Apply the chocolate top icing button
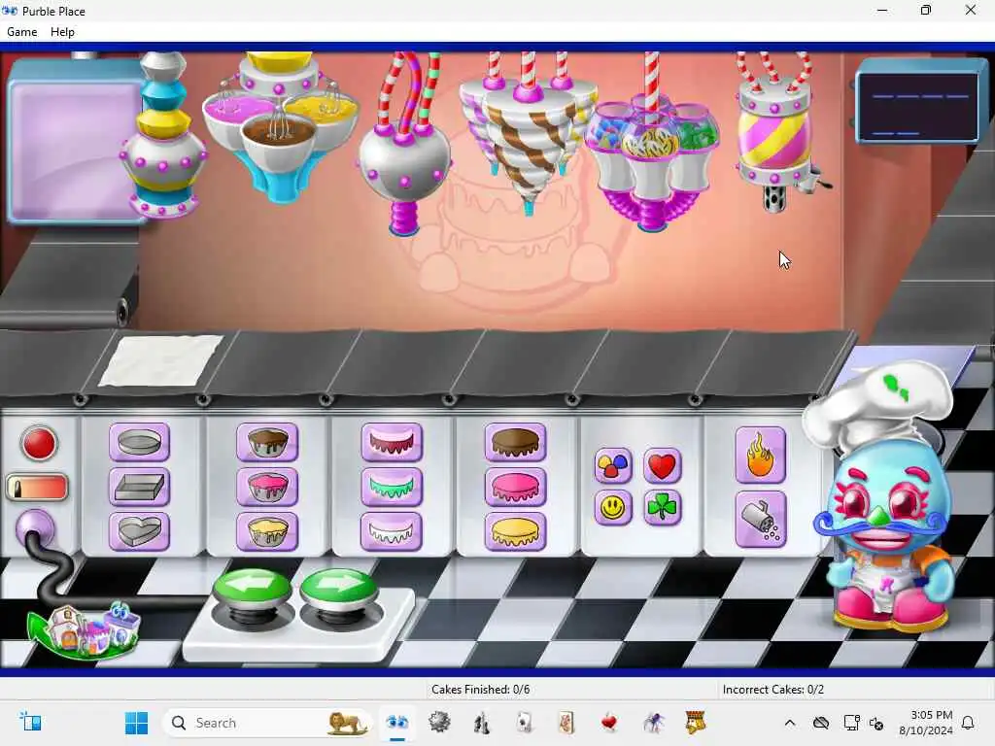This screenshot has width=995, height=746. [x=515, y=442]
